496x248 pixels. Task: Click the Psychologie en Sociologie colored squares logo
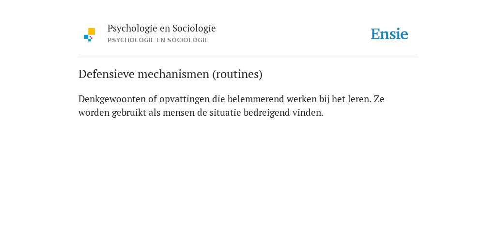90,35
